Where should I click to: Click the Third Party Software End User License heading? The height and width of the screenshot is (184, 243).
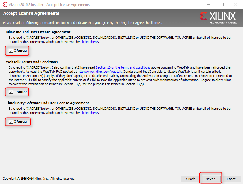[47, 103]
